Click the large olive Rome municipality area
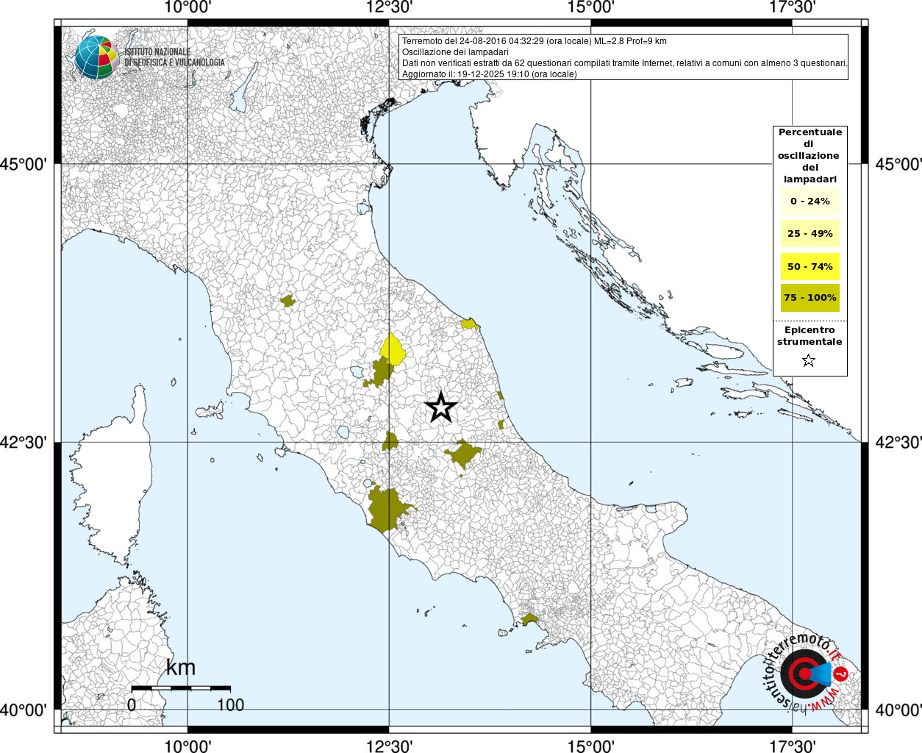 [x=387, y=508]
